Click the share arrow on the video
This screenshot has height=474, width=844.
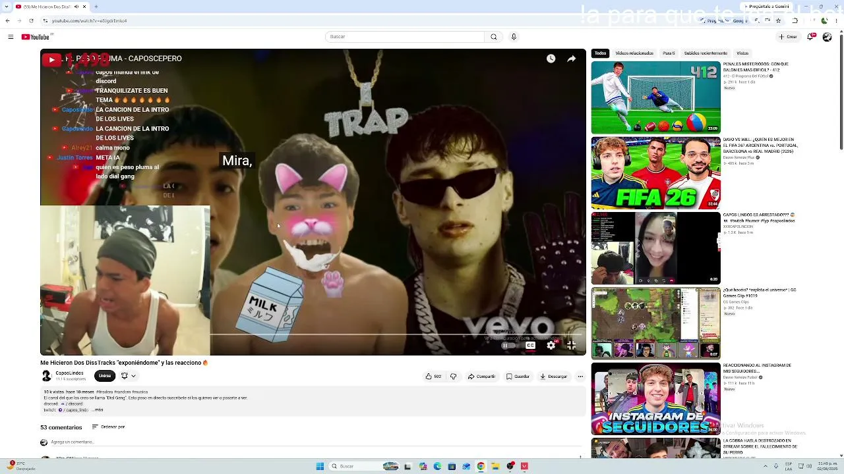pos(572,59)
